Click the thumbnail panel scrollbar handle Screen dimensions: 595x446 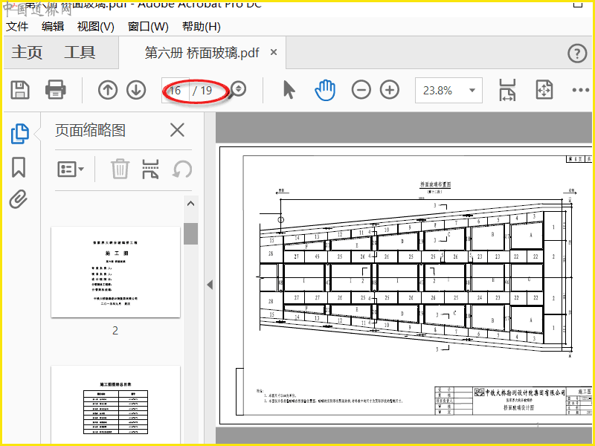coord(191,233)
